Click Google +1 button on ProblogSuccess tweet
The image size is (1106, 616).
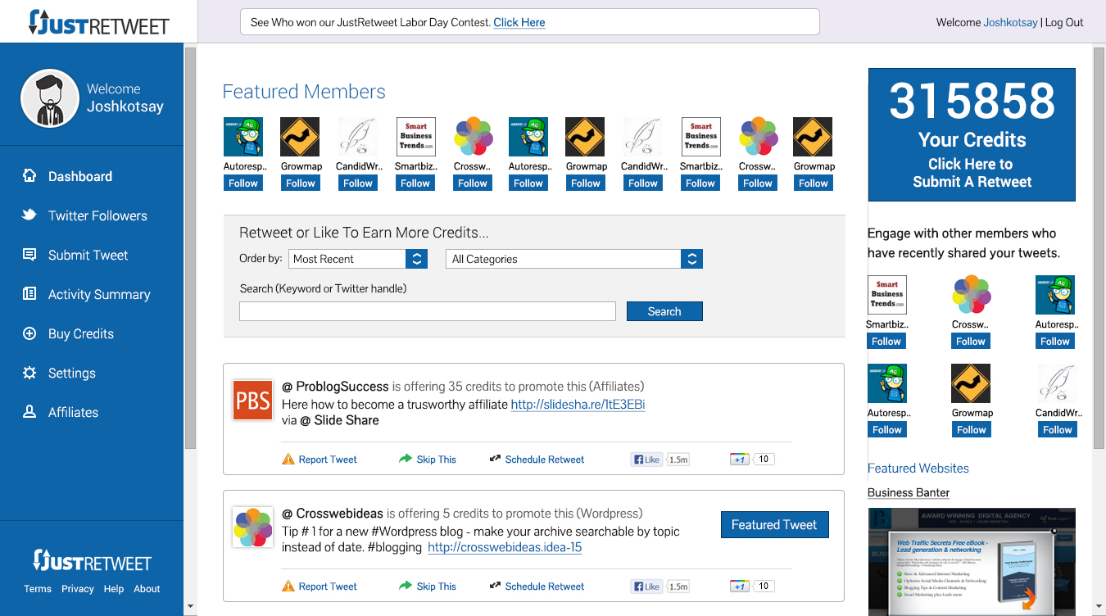[740, 460]
